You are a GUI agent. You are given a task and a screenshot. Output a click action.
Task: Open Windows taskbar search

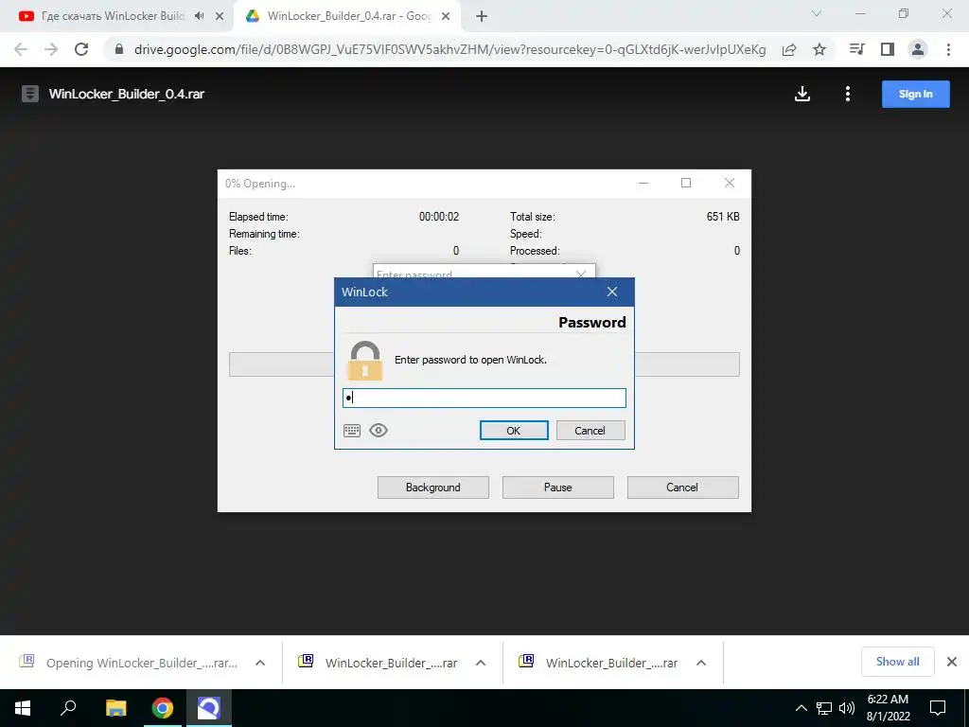click(68, 708)
